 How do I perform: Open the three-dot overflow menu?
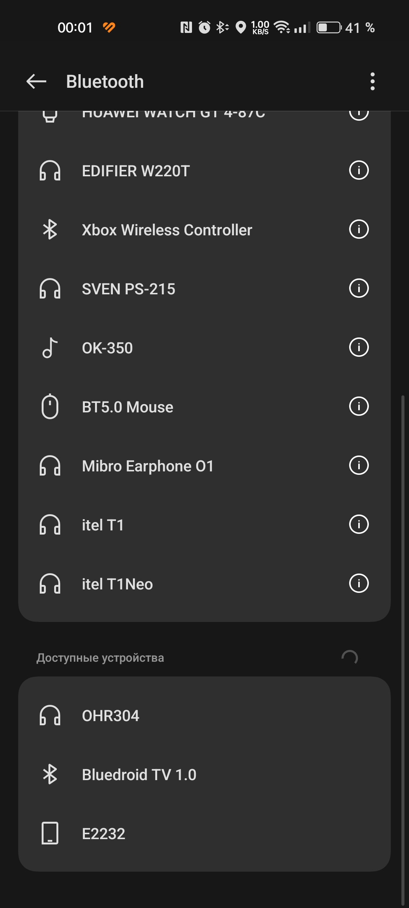[x=373, y=81]
